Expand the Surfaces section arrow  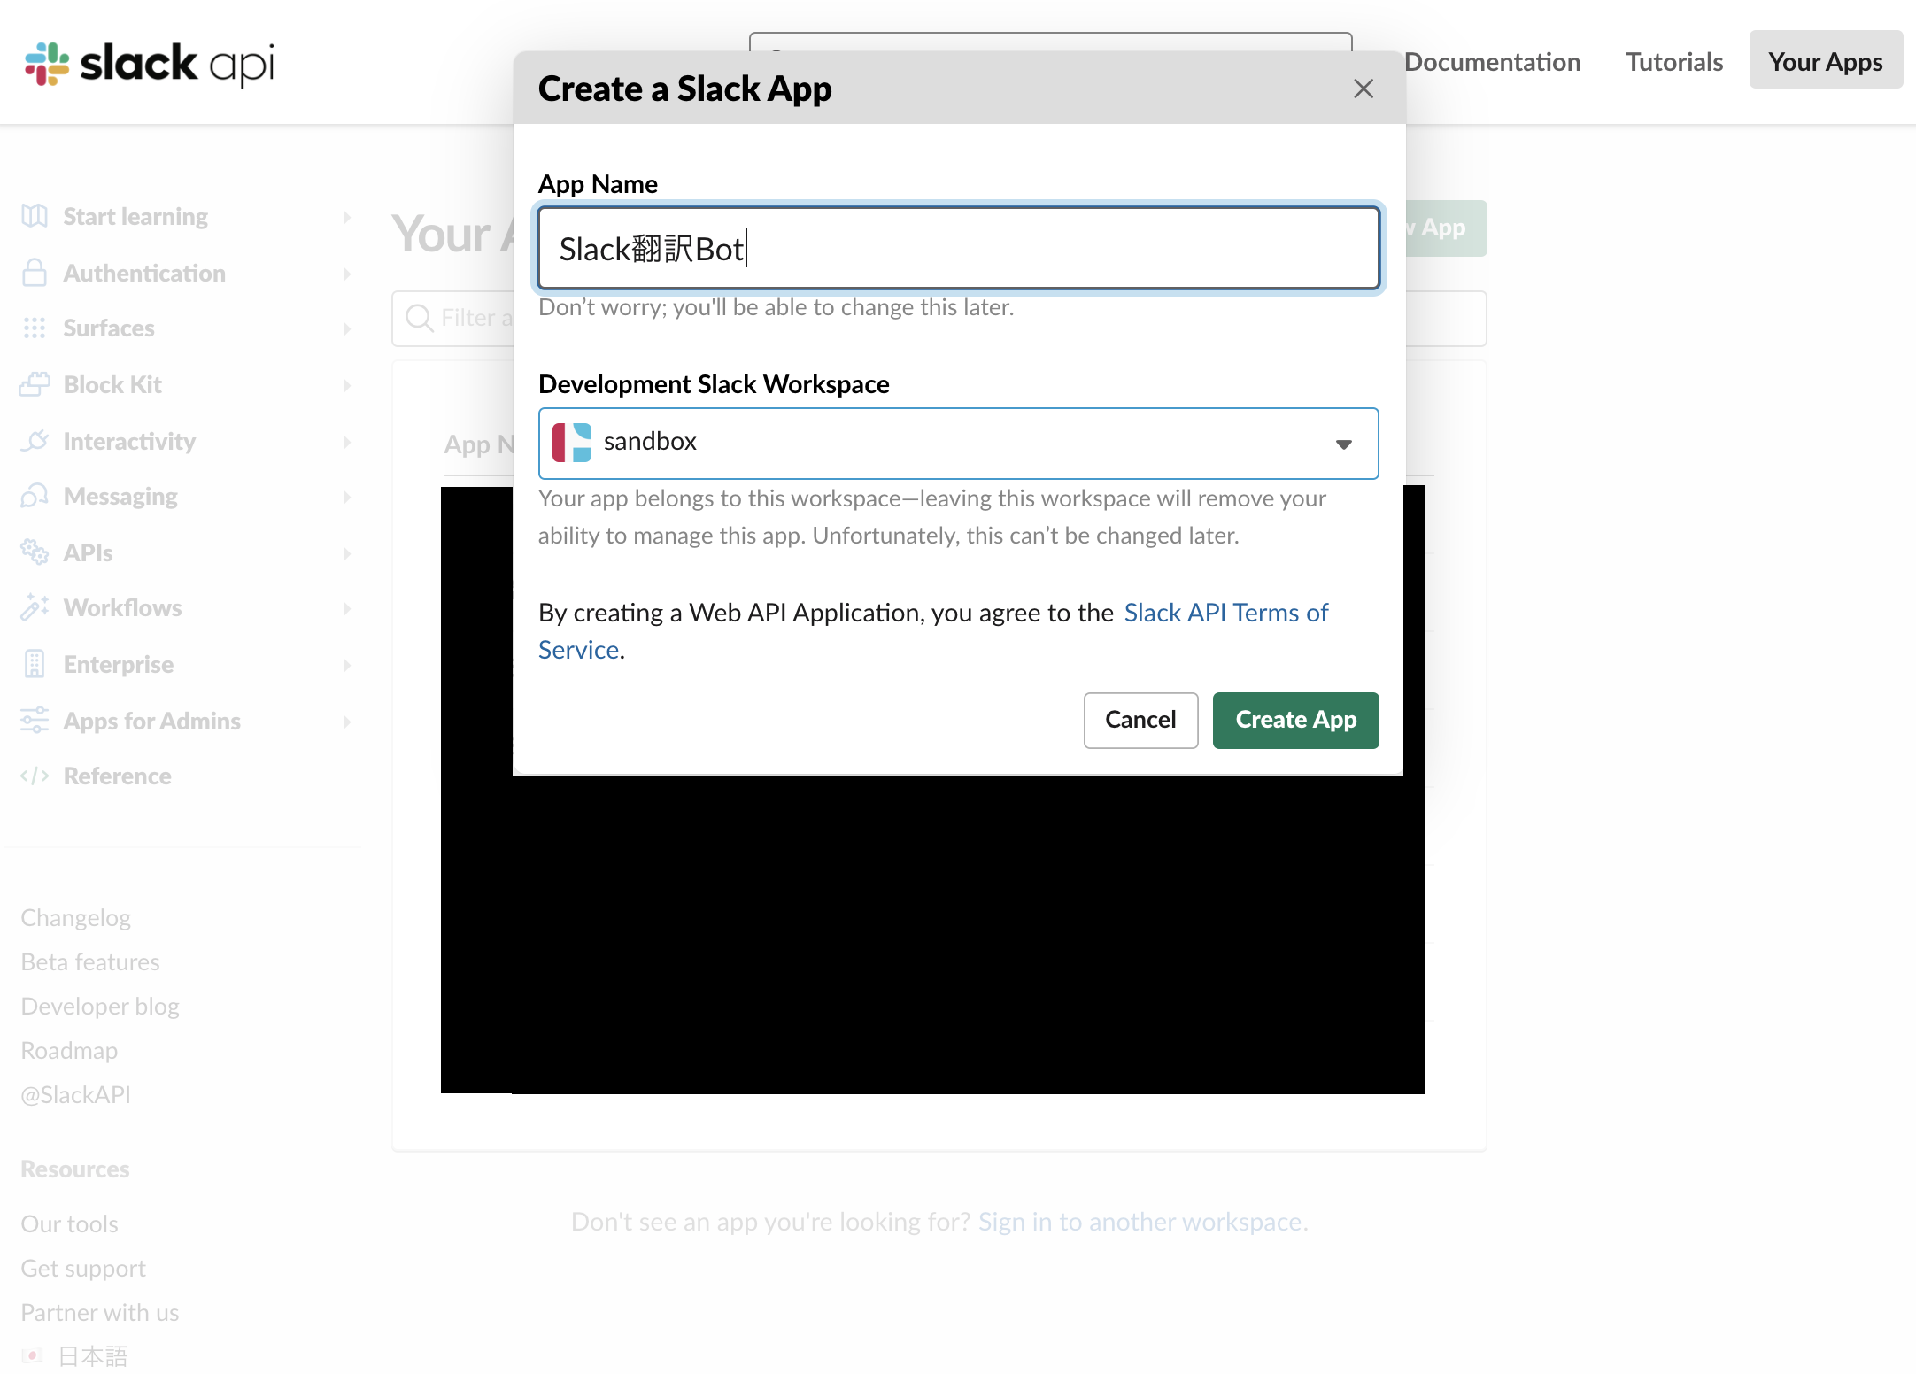pyautogui.click(x=347, y=328)
